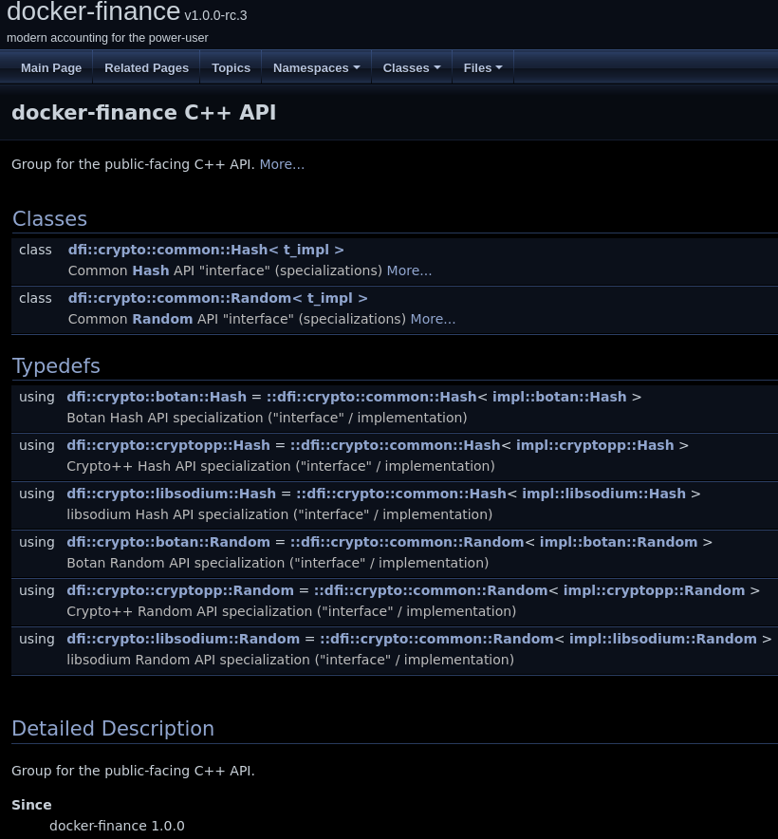Expand the Files dropdown menu

click(482, 68)
